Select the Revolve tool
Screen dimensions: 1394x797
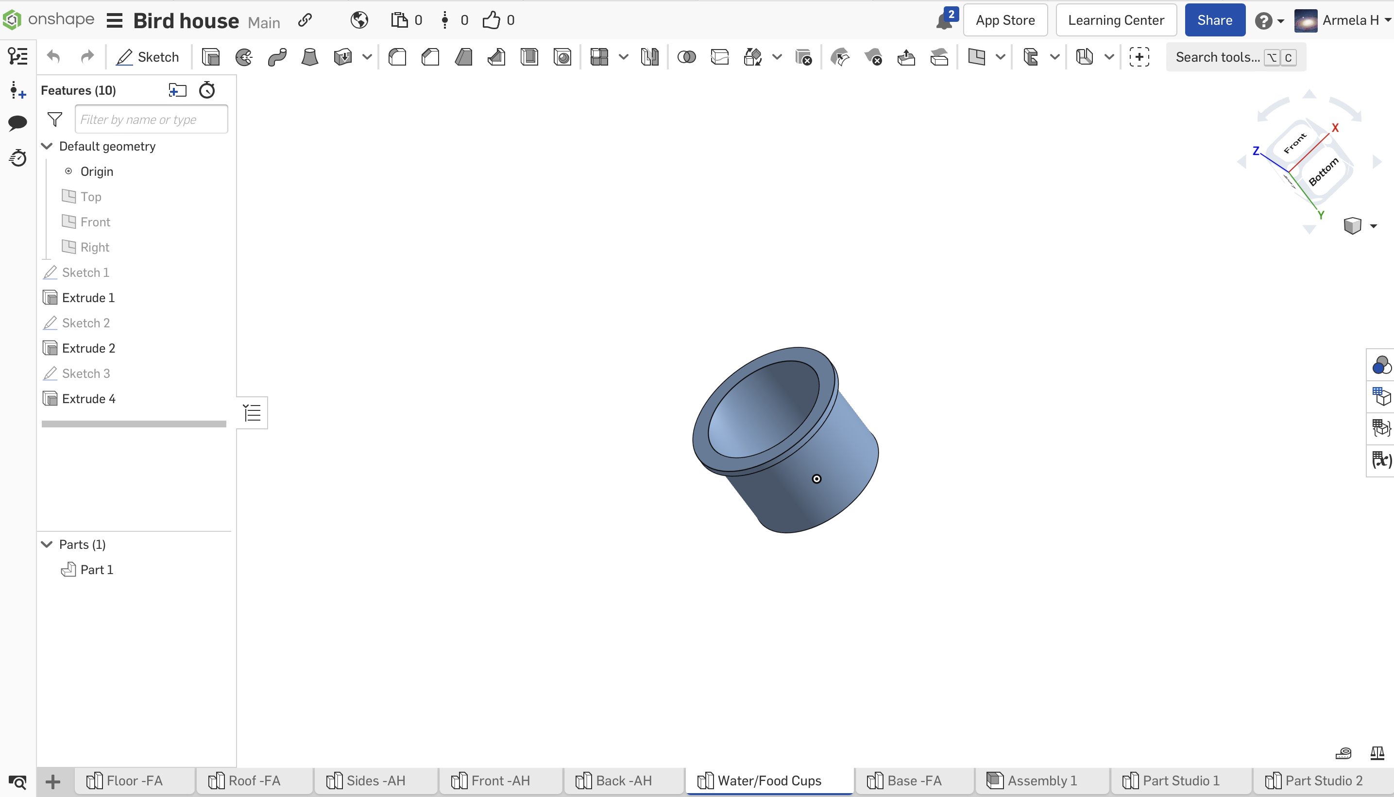[x=244, y=56]
